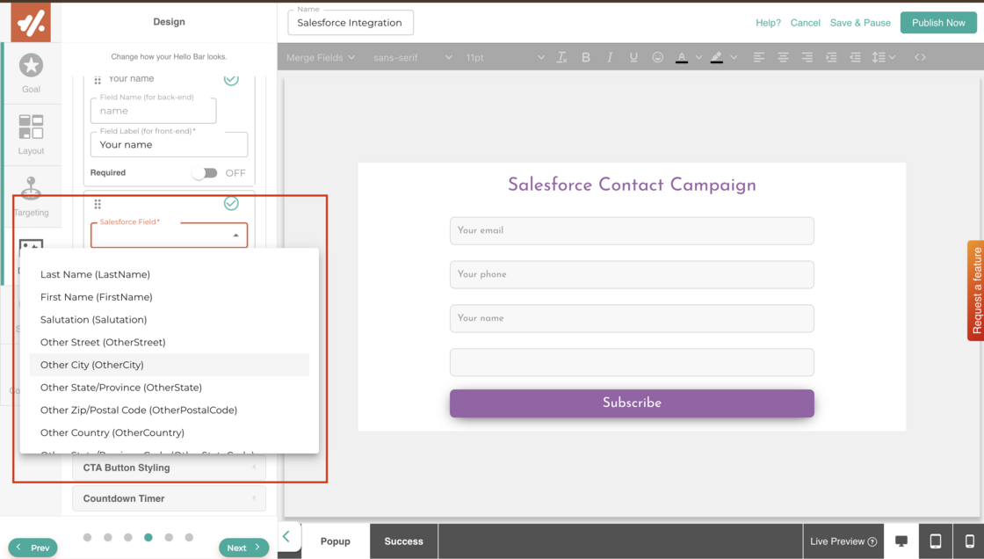Screen dimensions: 984x559
Task: Toggle bold formatting
Action: [x=585, y=57]
